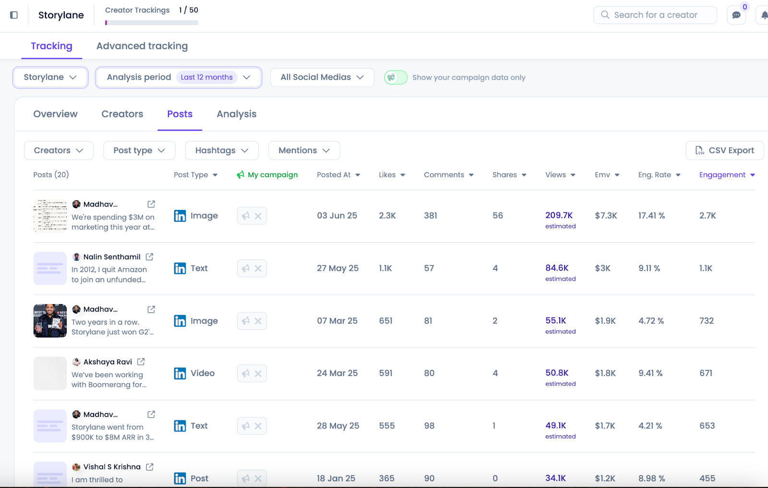Click the CSV Export button

725,150
